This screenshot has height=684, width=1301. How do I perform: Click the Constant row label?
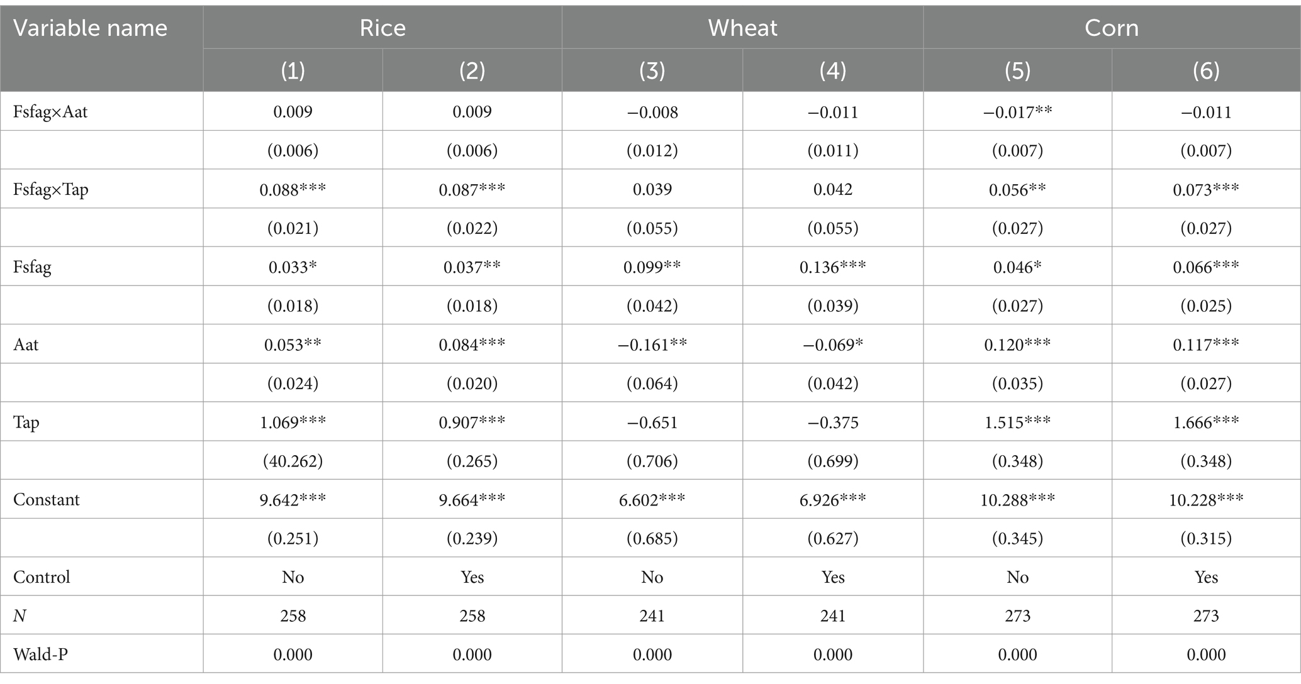47,500
